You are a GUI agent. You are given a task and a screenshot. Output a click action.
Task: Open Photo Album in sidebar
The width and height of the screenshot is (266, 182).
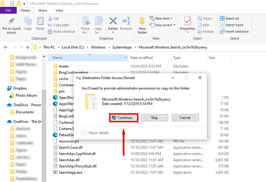(23, 95)
